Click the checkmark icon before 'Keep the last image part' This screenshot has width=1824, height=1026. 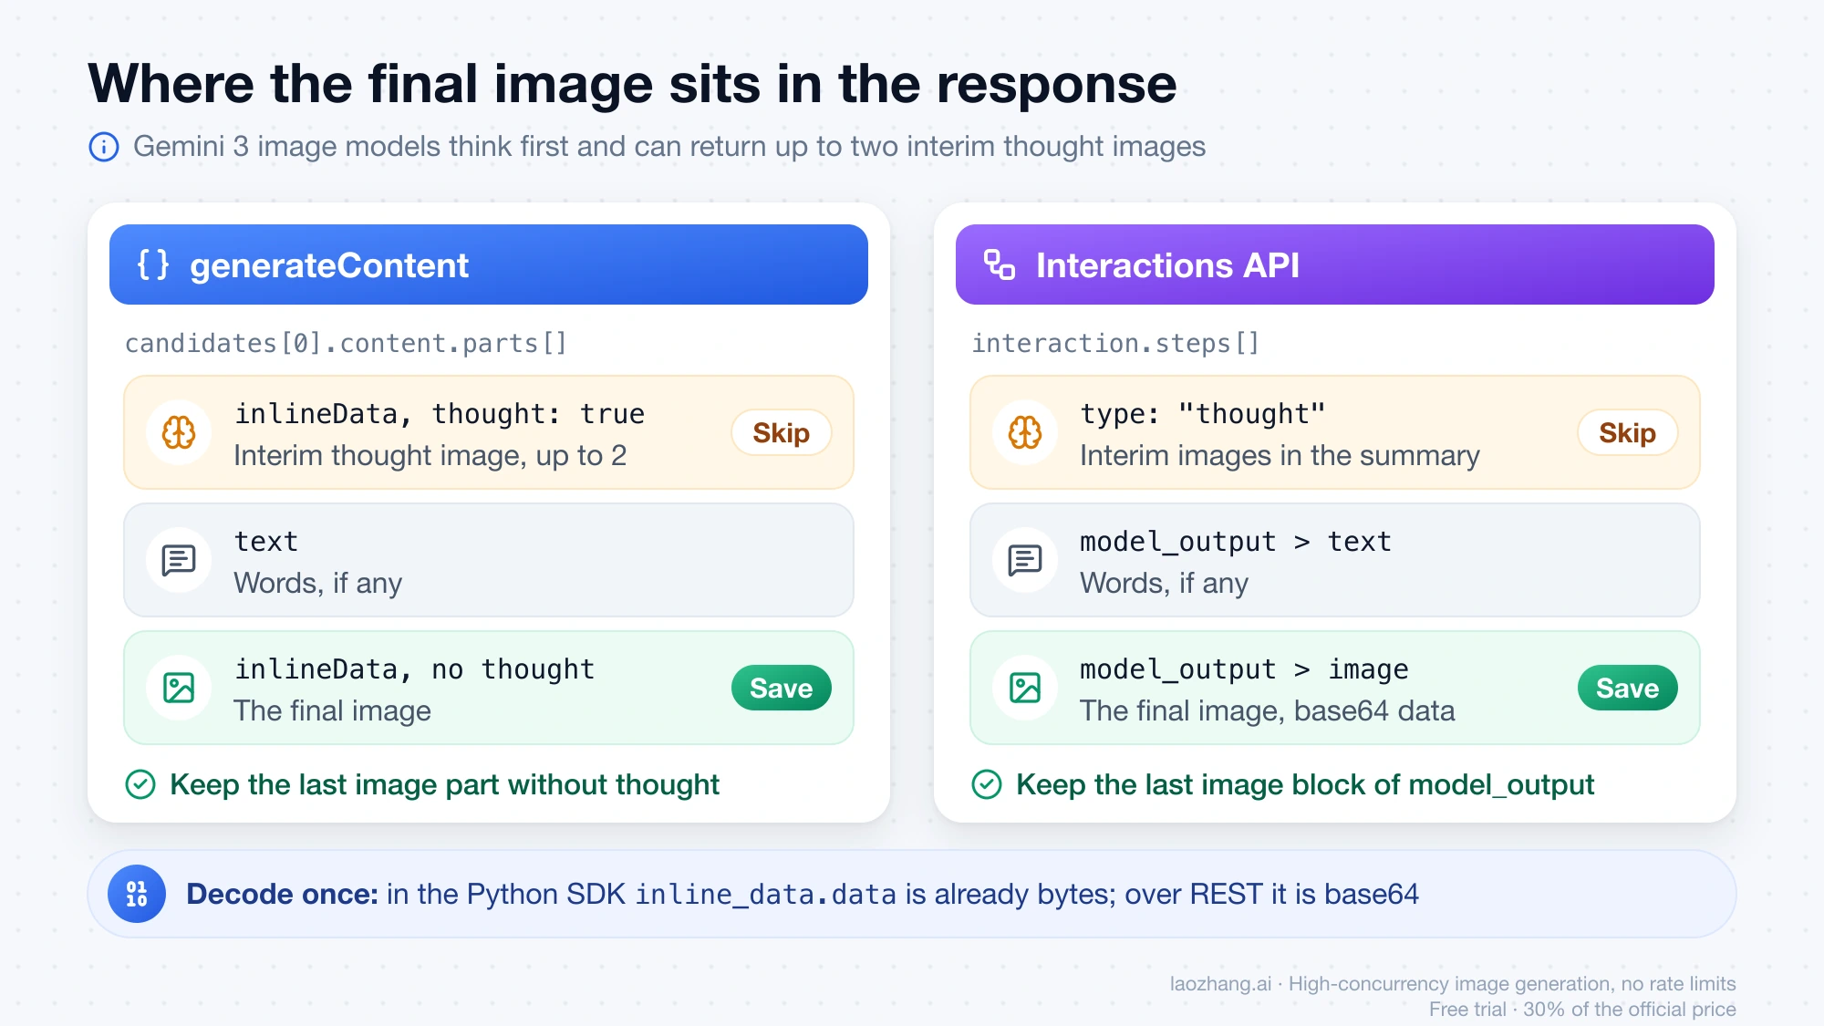[140, 784]
